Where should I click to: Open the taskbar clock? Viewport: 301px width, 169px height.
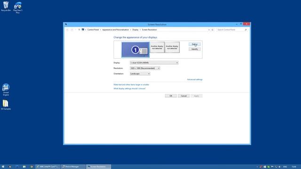(294, 167)
